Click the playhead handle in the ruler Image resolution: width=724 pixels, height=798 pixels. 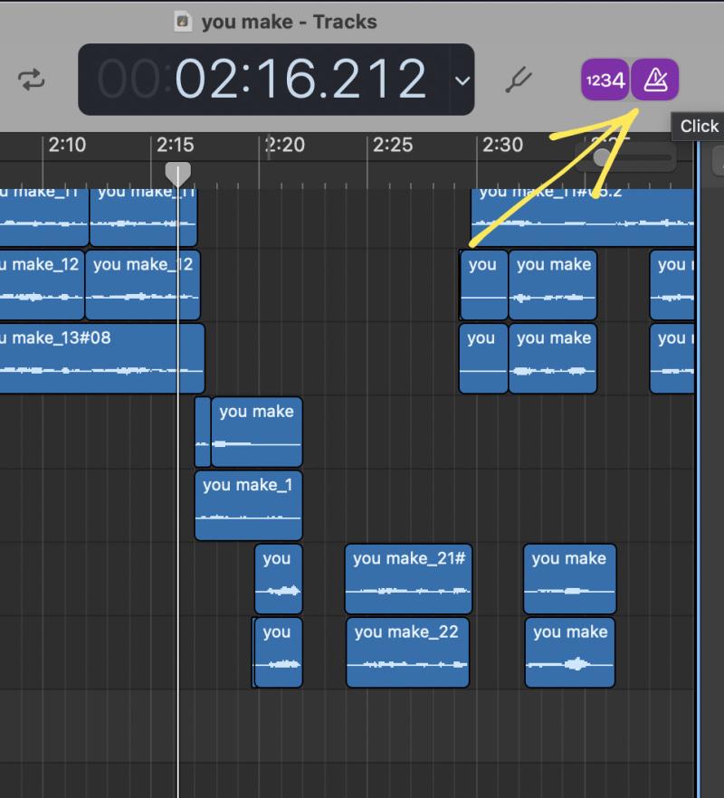coord(177,172)
